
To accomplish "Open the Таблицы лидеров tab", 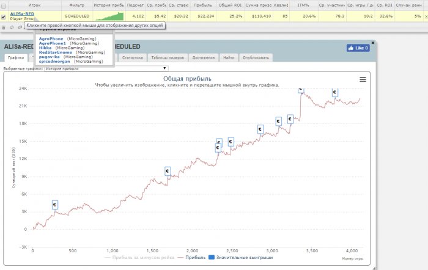I will coord(168,57).
